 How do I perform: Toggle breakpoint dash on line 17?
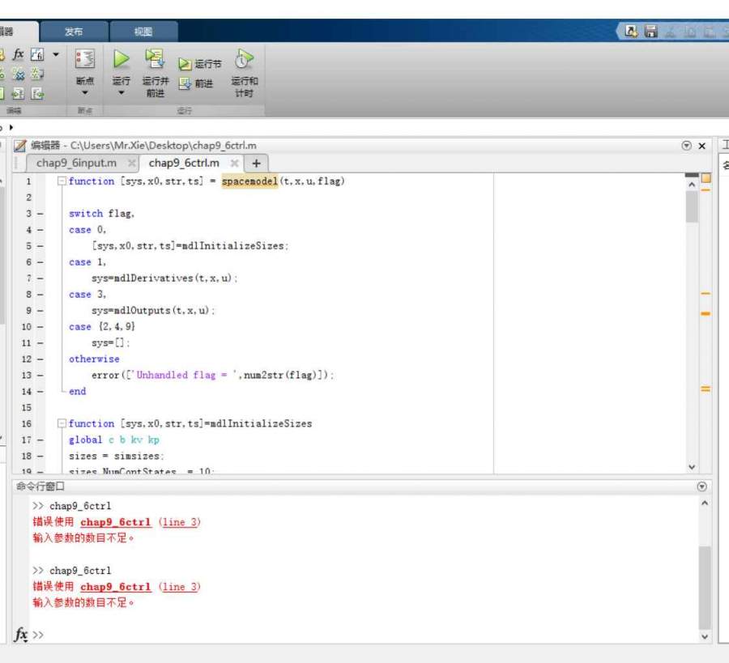click(x=40, y=440)
